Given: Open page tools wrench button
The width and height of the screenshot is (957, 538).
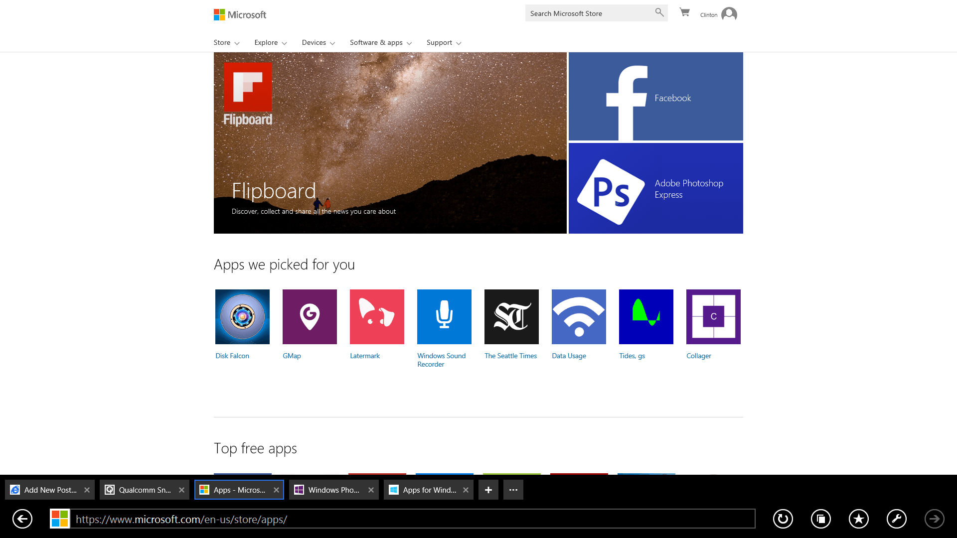Looking at the screenshot, I should 897,519.
